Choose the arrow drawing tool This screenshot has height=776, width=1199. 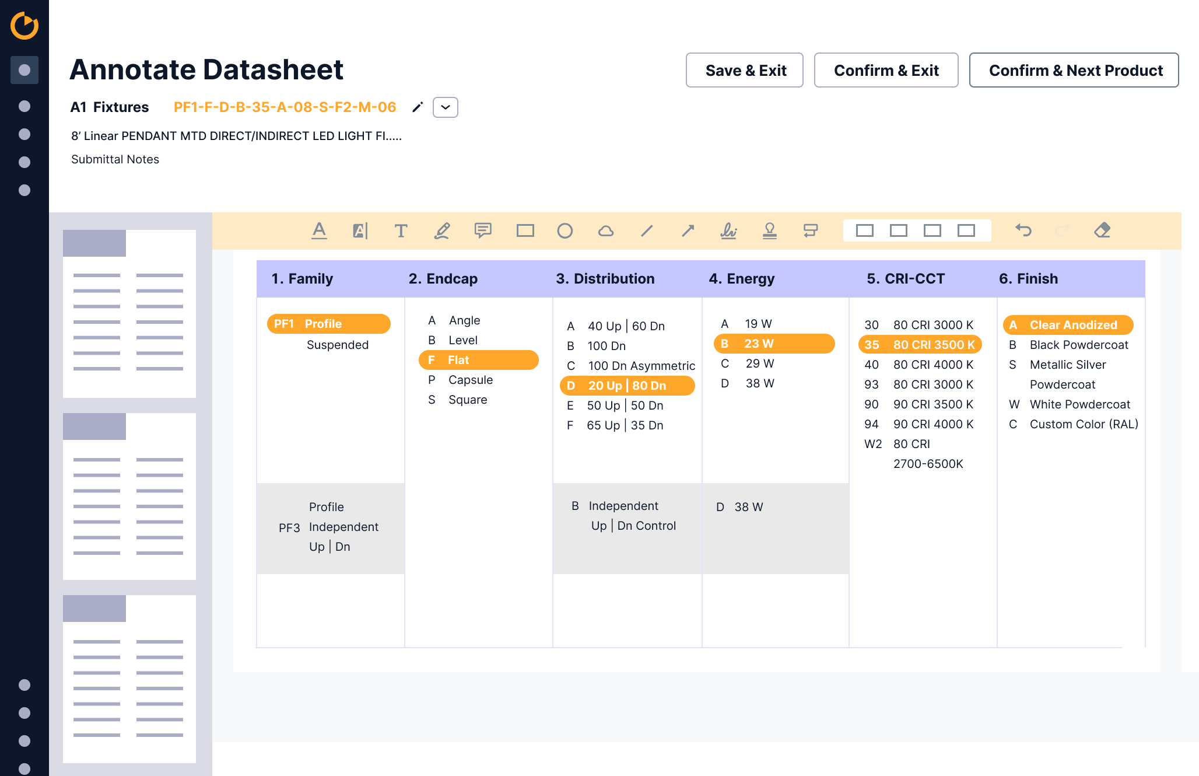688,231
